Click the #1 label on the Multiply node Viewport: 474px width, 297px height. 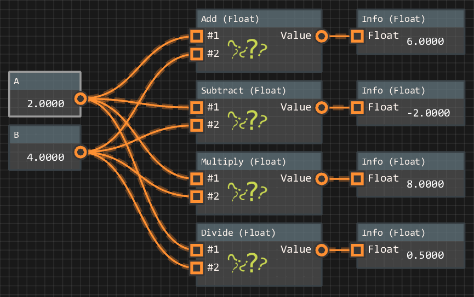coord(213,178)
